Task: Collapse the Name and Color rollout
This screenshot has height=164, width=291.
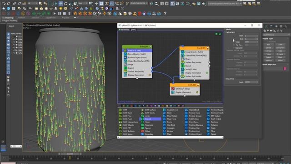Action: pos(269,65)
